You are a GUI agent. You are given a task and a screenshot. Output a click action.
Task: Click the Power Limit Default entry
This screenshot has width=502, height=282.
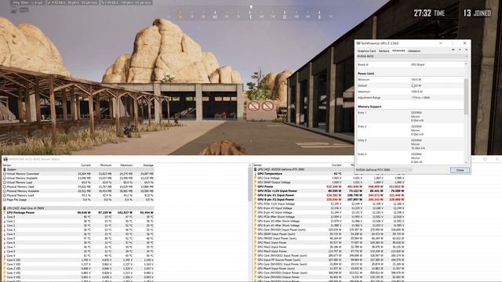pos(410,85)
